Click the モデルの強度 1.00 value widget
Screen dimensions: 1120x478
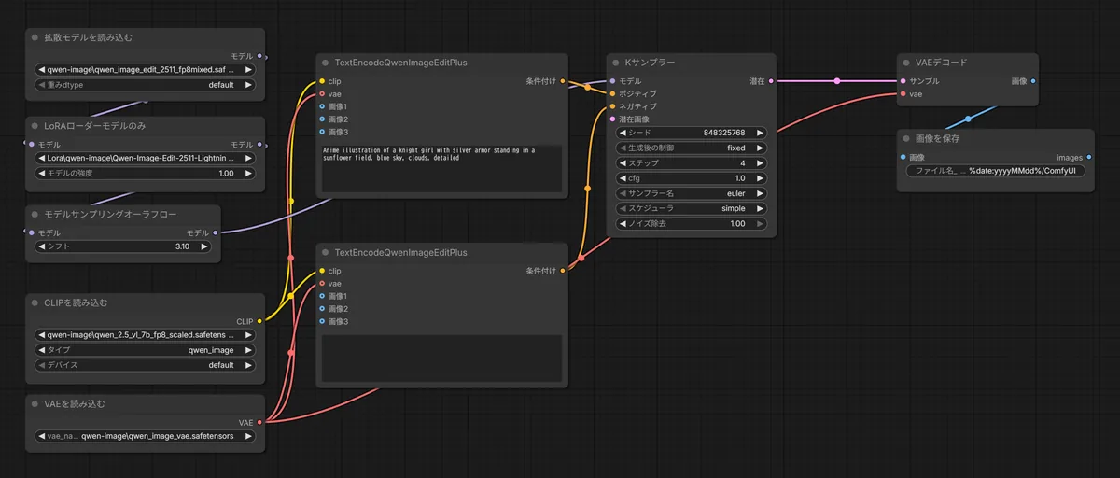[145, 173]
